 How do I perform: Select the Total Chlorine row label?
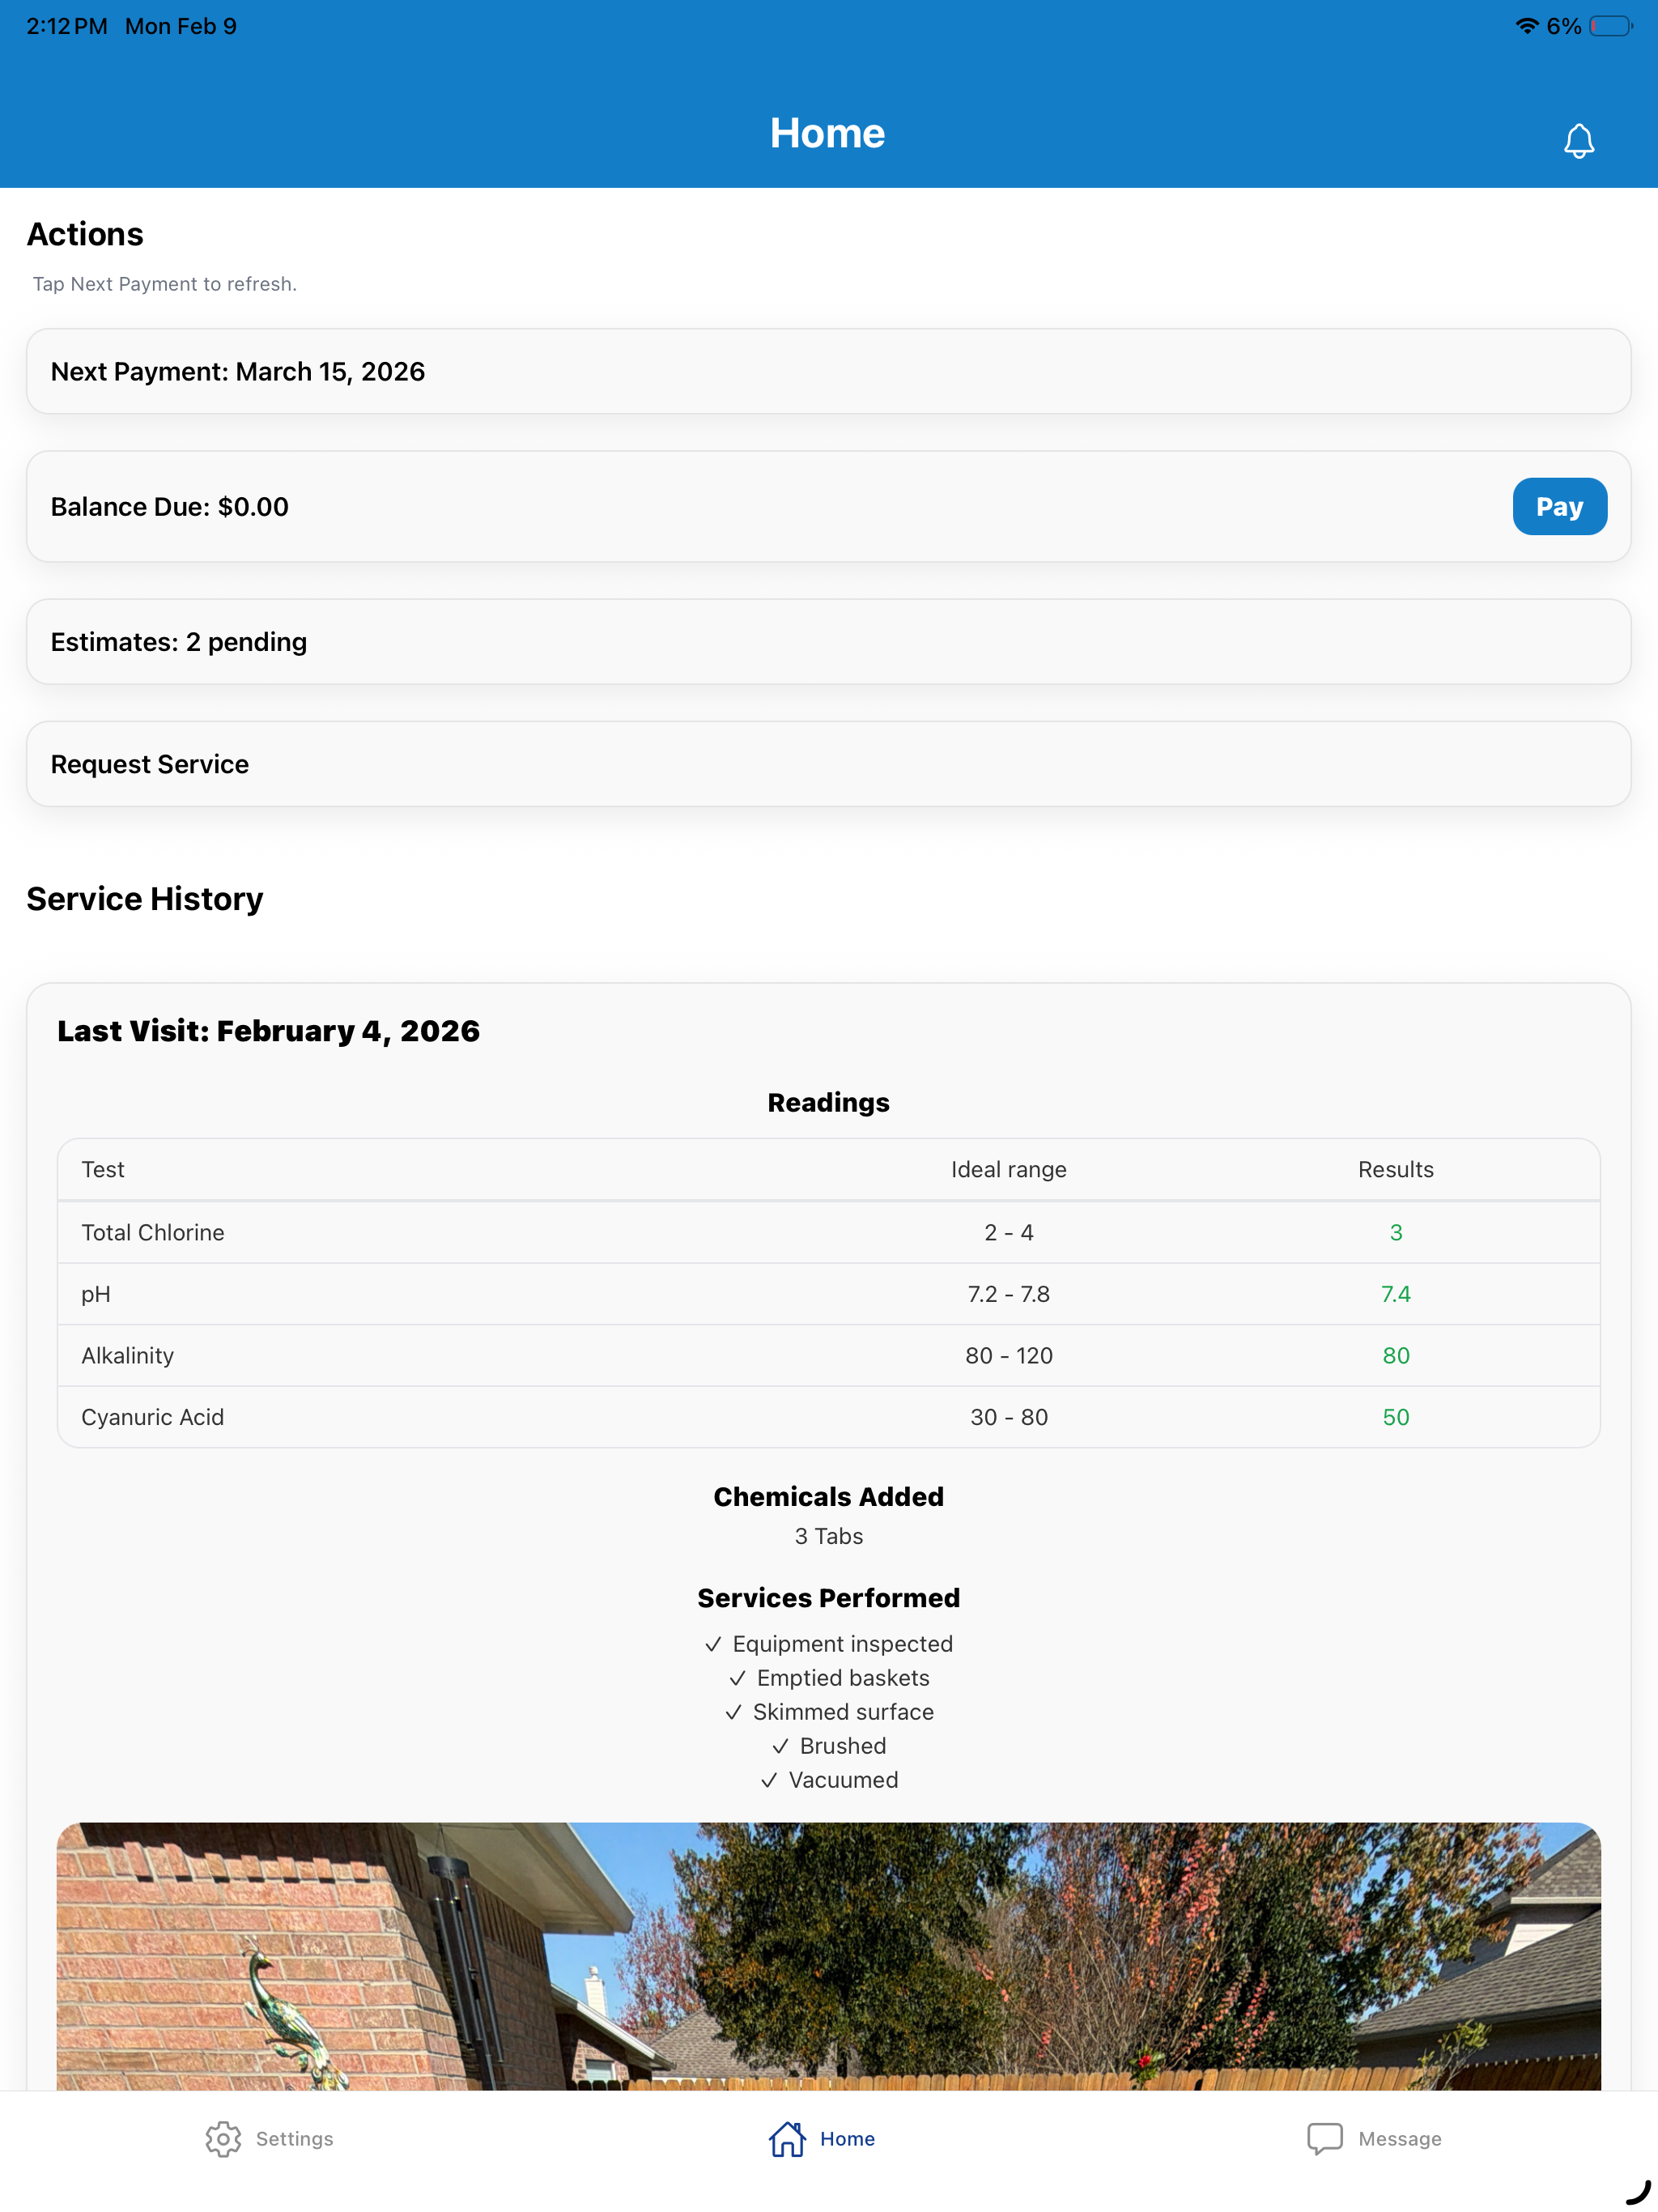153,1232
